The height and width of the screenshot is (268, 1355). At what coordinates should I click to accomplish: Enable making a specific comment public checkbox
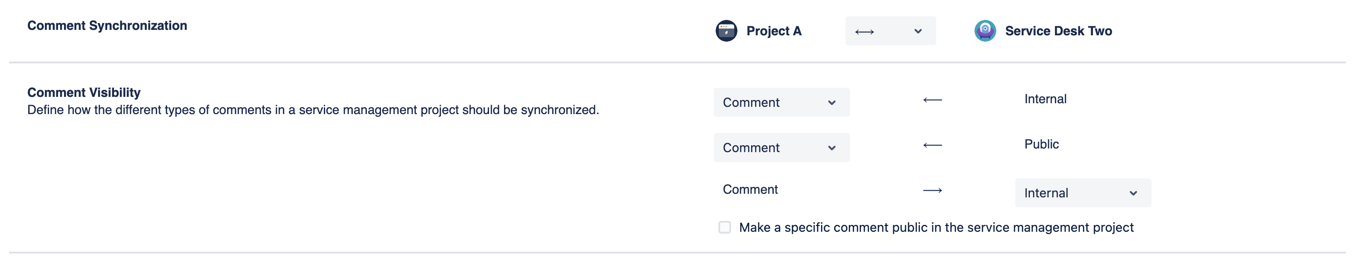tap(724, 227)
